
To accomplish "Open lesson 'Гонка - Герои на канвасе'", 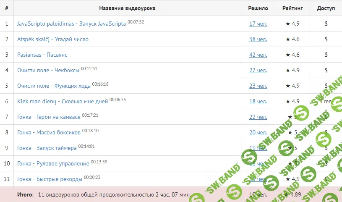I will [x=49, y=117].
